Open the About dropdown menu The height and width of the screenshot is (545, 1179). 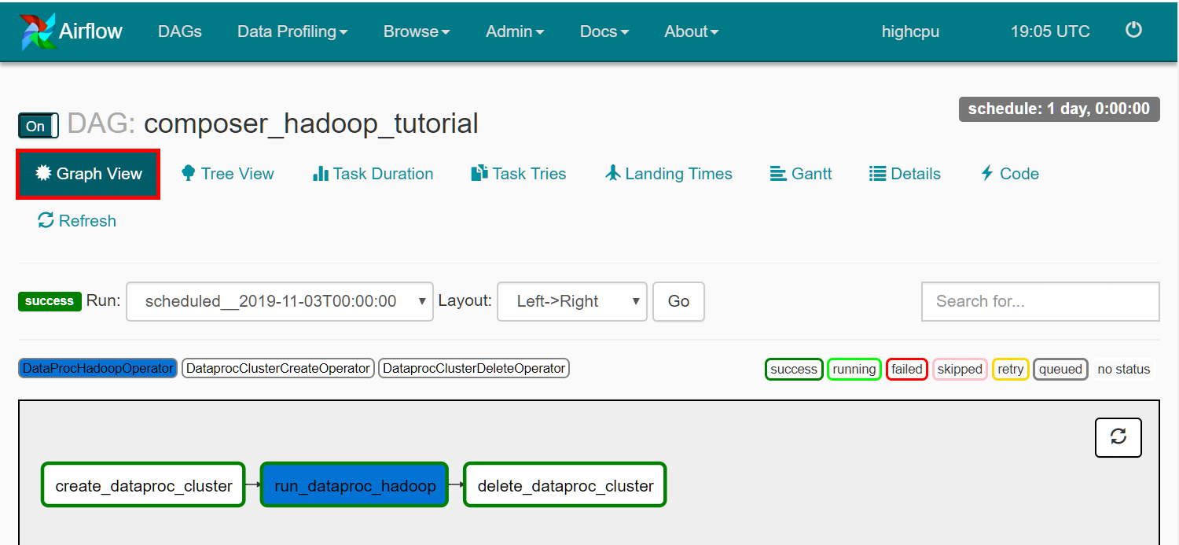pyautogui.click(x=692, y=31)
